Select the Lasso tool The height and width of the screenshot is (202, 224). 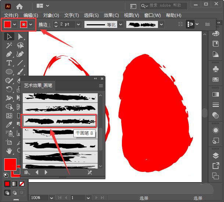[x=21, y=46]
